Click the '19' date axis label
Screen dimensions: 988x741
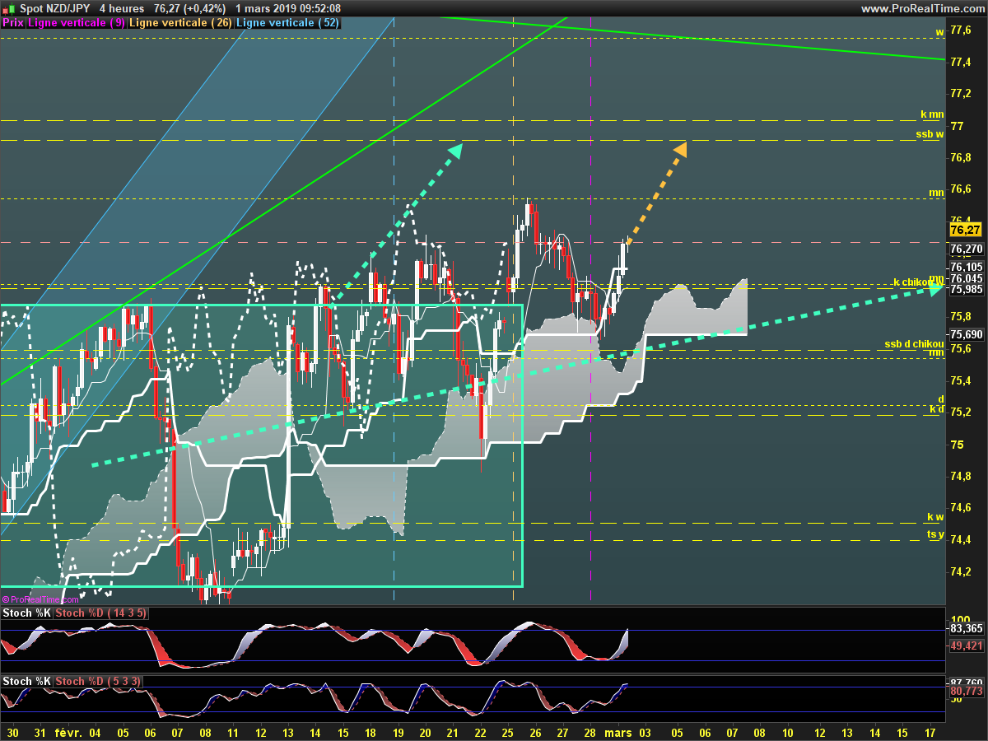[x=398, y=731]
